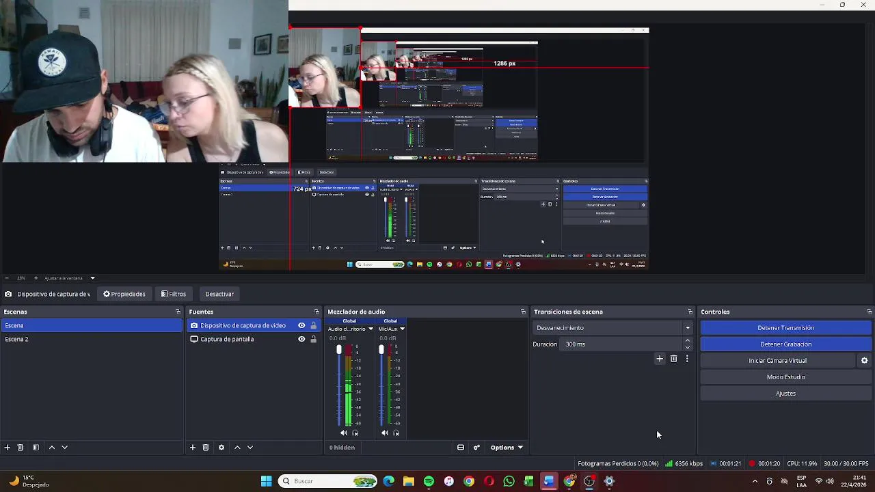
Task: Open Spotify from the taskbar
Action: click(429, 482)
